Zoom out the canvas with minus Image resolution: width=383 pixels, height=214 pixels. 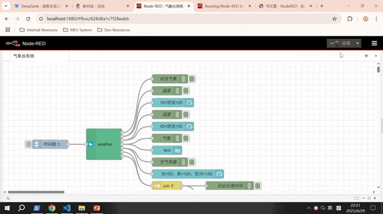coord(363,198)
